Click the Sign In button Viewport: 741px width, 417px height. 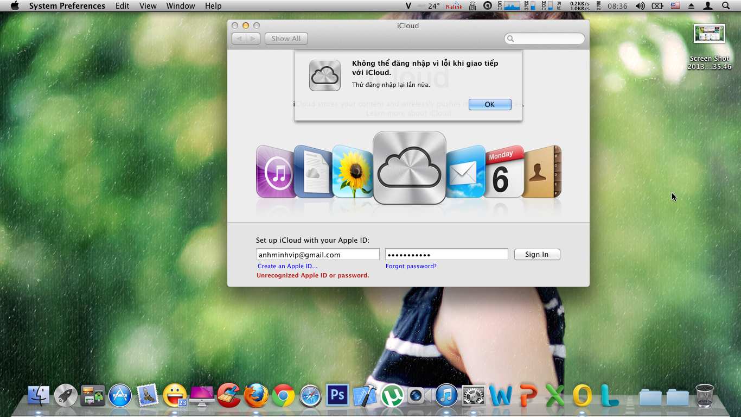(x=537, y=255)
